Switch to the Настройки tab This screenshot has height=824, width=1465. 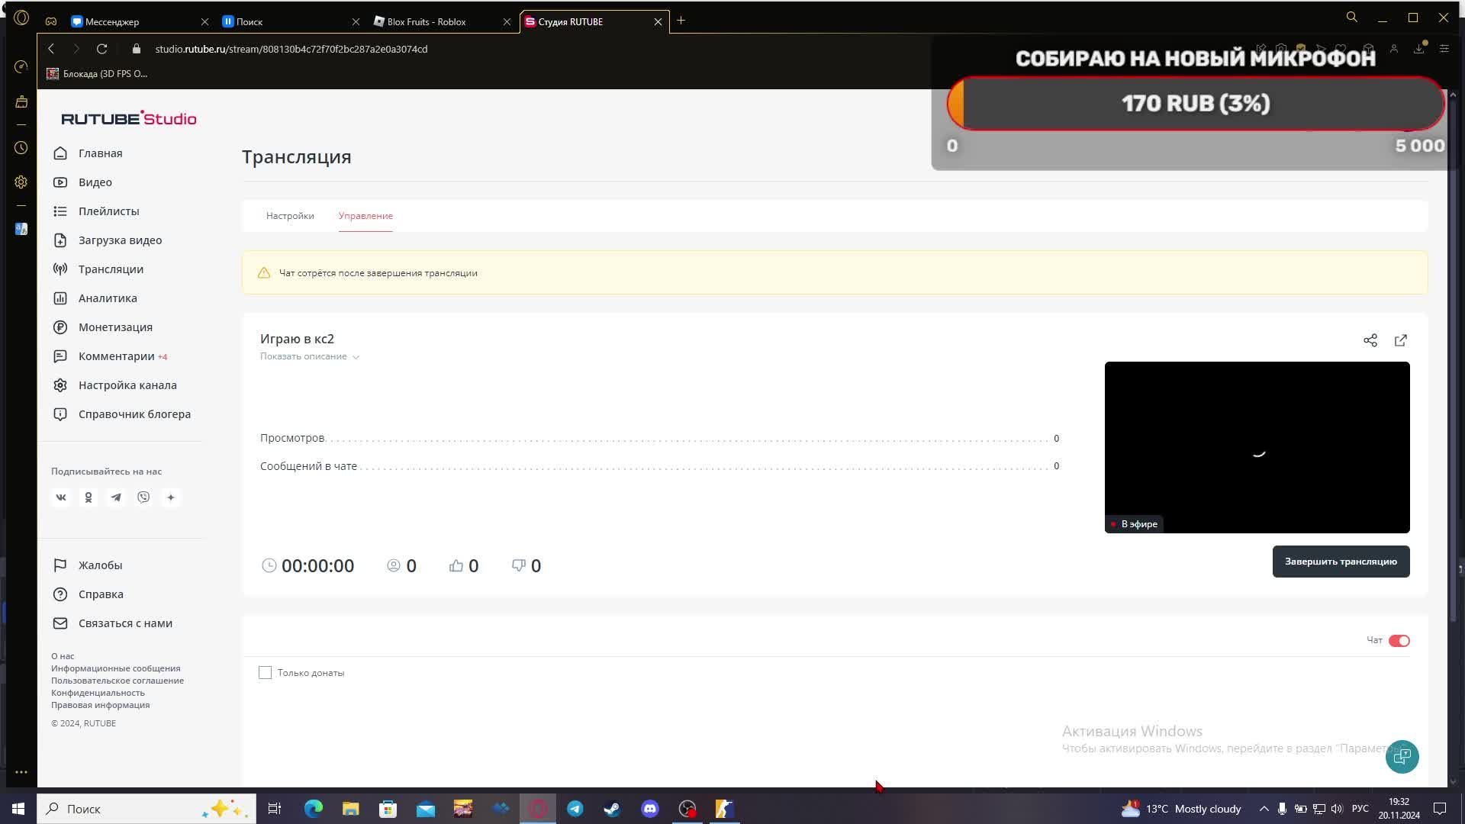point(290,216)
